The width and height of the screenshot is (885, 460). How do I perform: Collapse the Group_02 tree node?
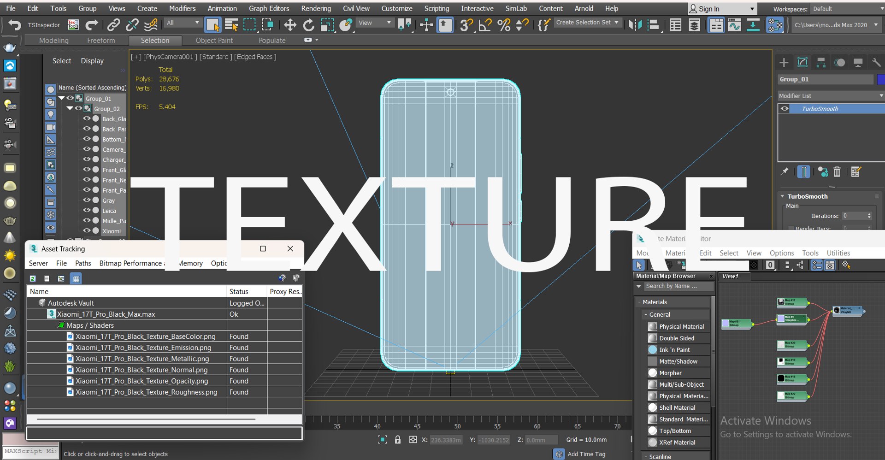click(70, 108)
